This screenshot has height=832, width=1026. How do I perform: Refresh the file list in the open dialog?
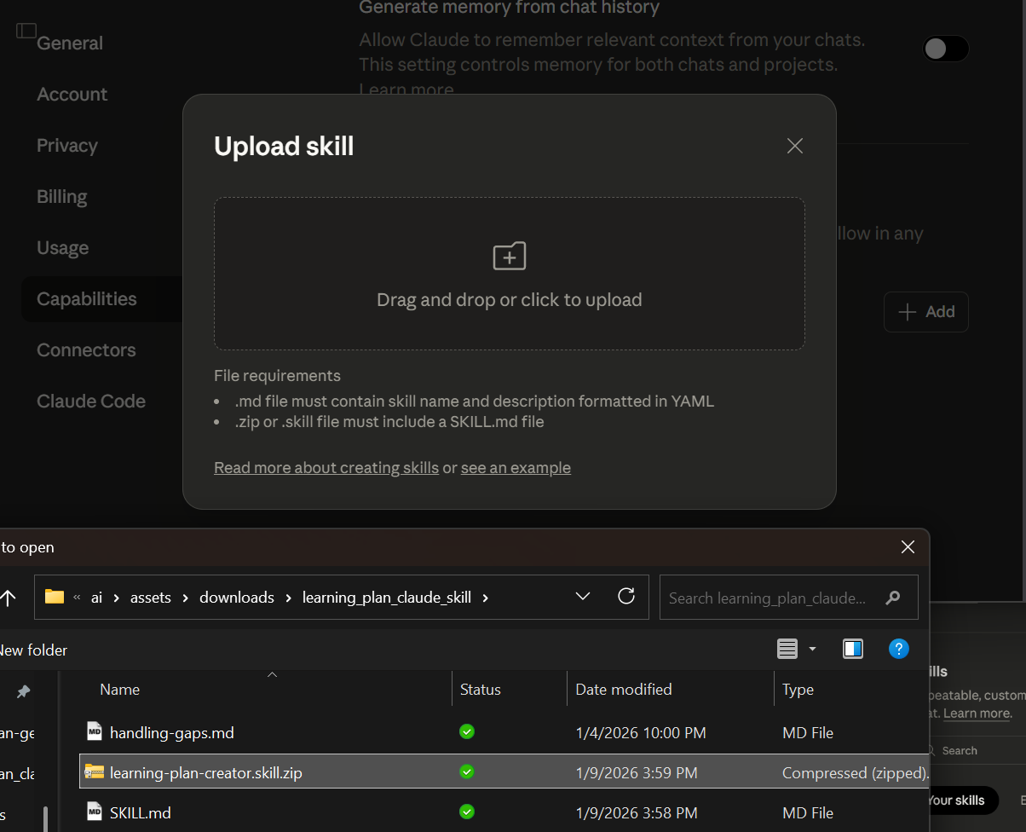click(x=626, y=597)
